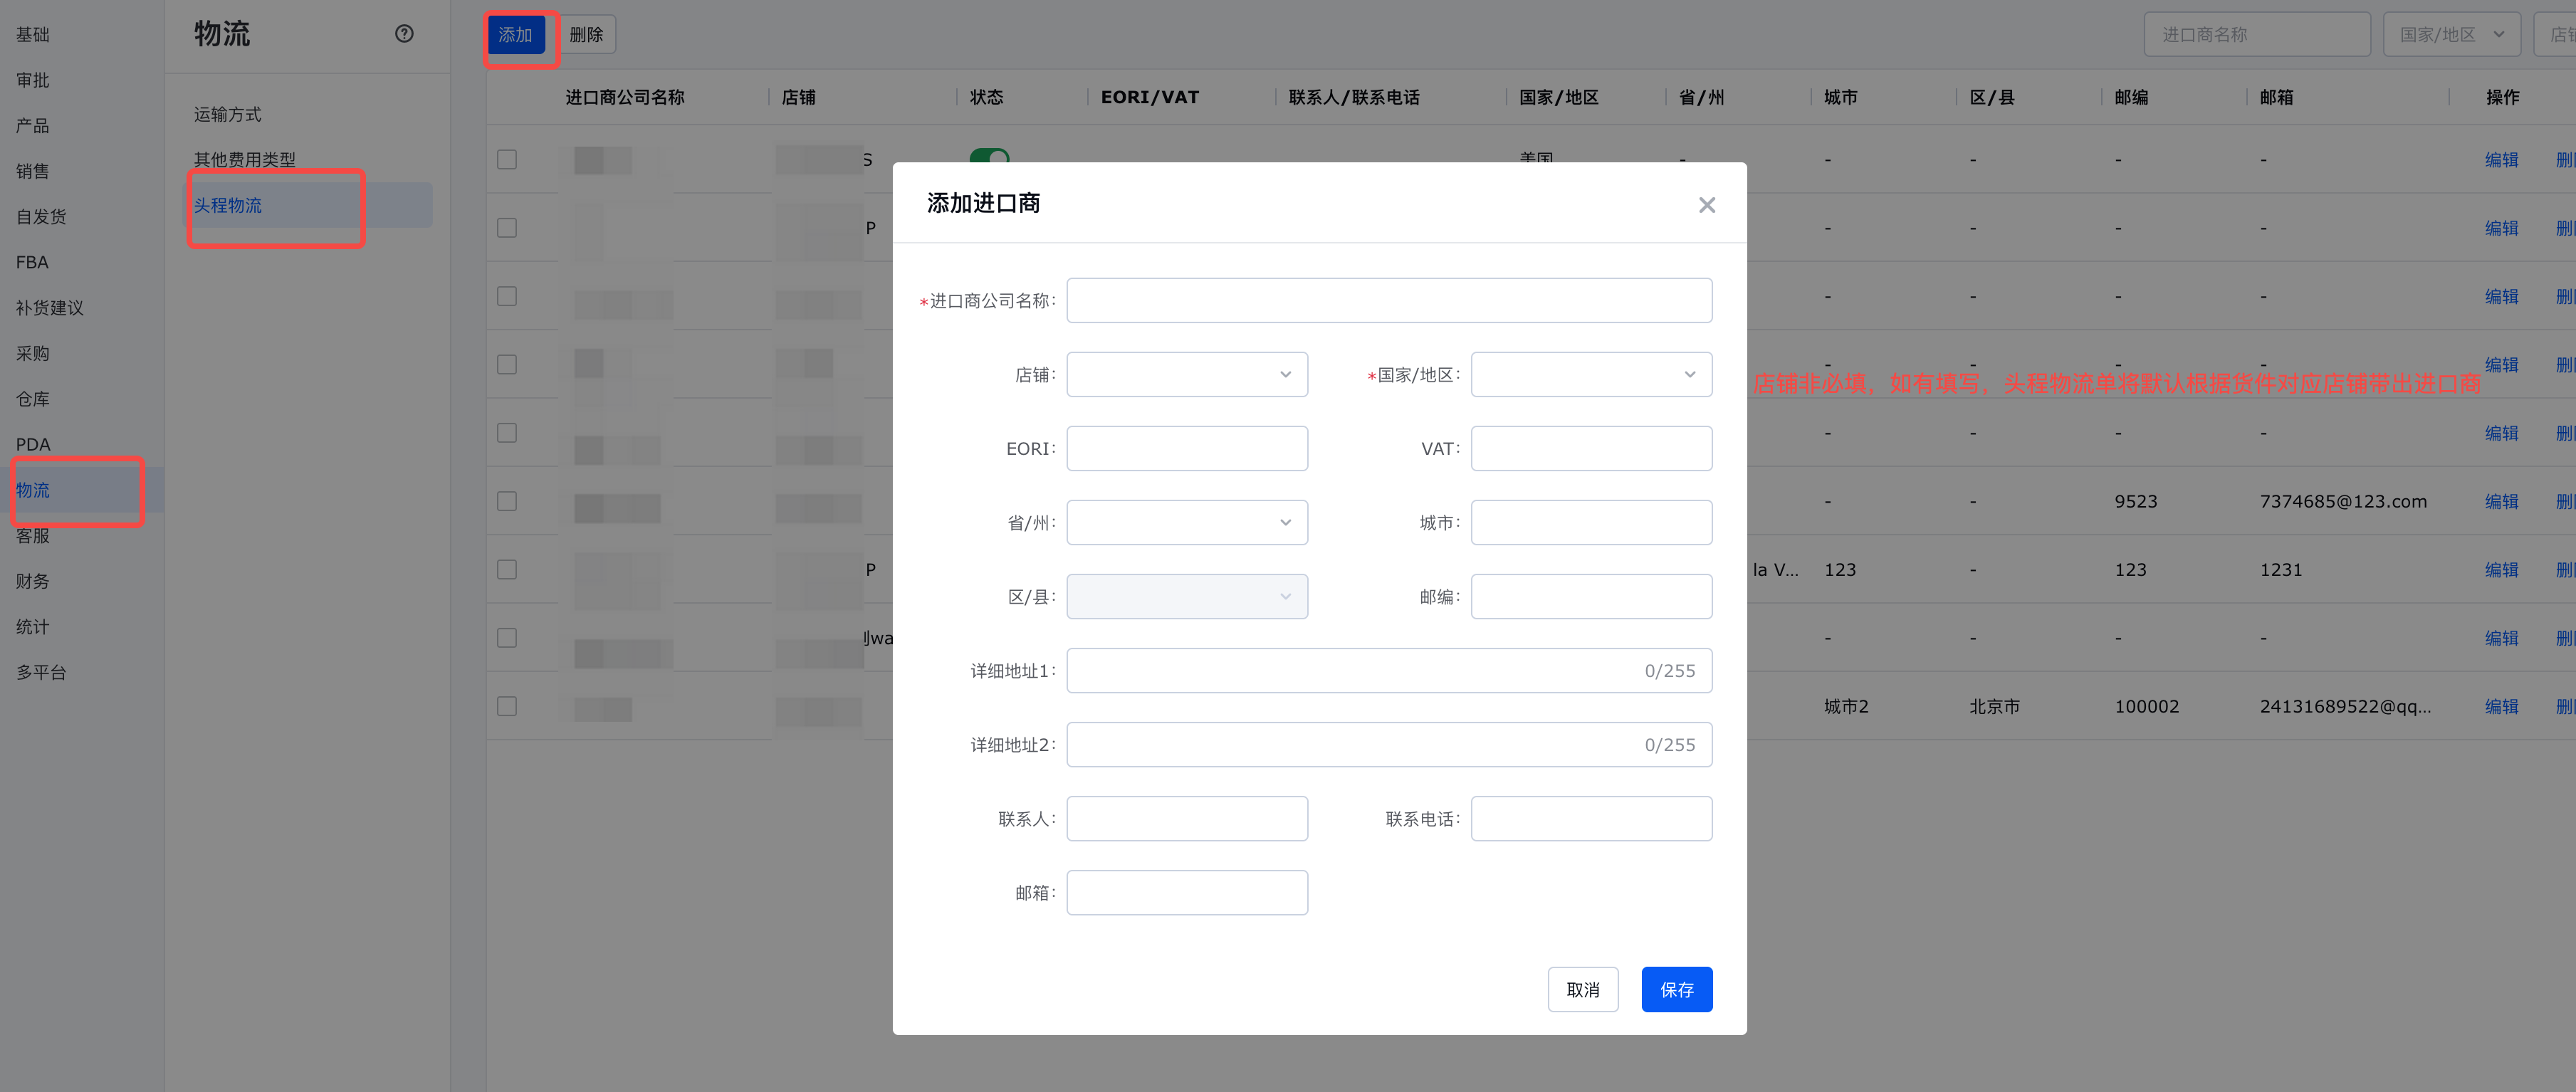Click the blue 添加 button
The width and height of the screenshot is (2576, 1092).
[x=516, y=35]
